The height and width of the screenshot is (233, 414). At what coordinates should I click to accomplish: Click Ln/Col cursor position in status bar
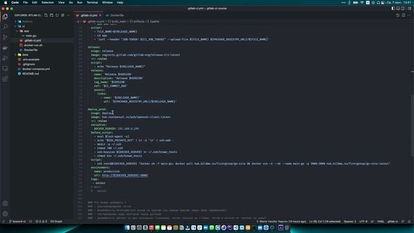point(325,221)
